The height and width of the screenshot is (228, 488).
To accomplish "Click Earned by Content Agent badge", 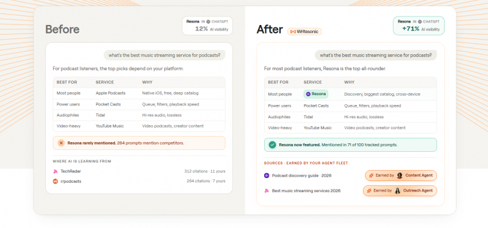I will (x=401, y=176).
